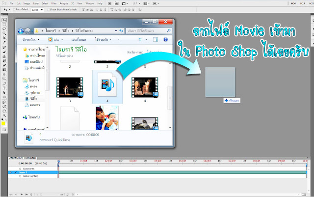Click the Explorer search magnifier icon
The height and width of the screenshot is (197, 314).
[169, 30]
